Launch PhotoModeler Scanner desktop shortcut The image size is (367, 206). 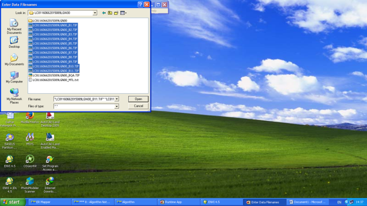point(30,185)
